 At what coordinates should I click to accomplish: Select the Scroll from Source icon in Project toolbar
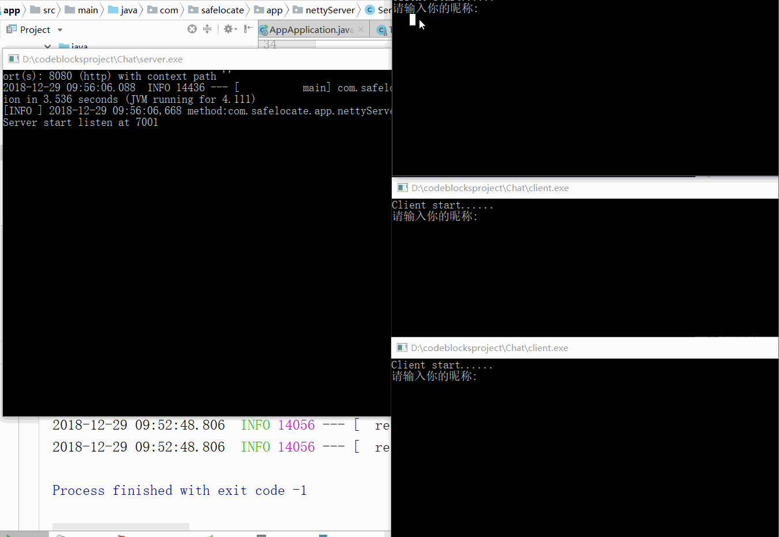[x=192, y=28]
